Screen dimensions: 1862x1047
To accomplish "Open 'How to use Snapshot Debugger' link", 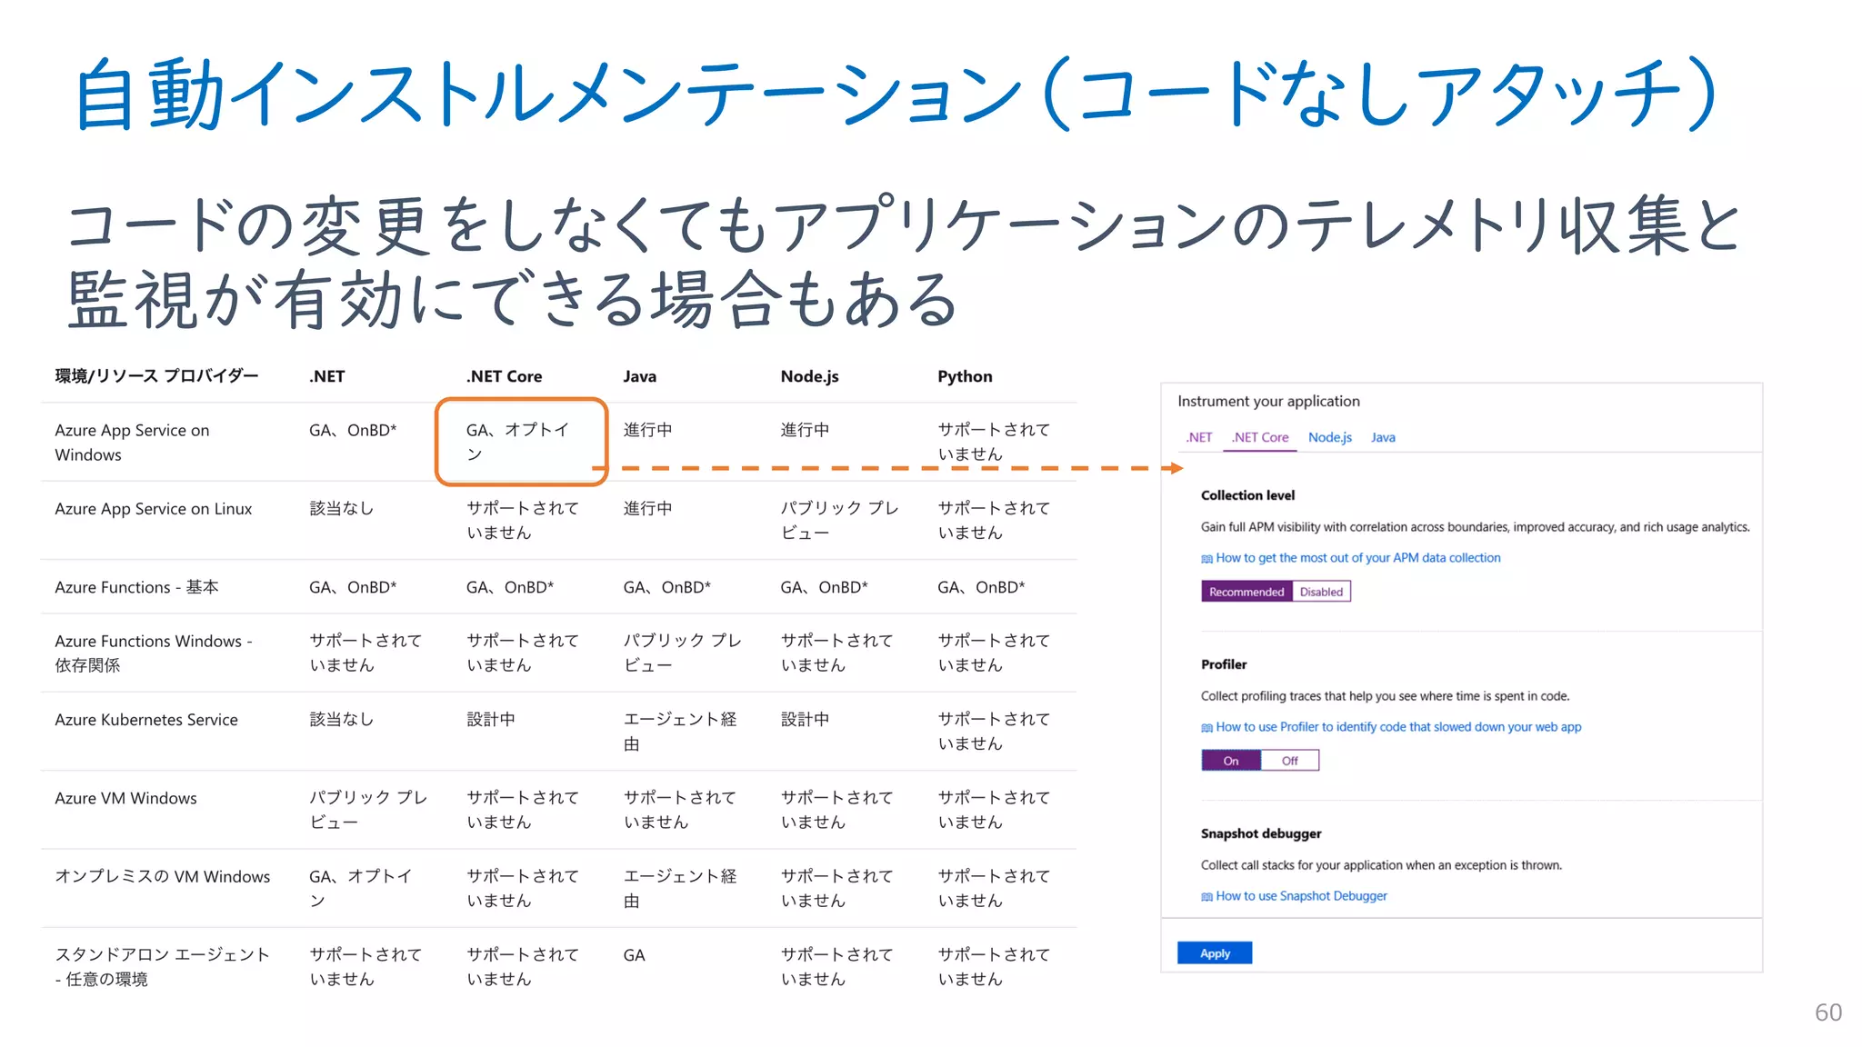I will pyautogui.click(x=1301, y=896).
